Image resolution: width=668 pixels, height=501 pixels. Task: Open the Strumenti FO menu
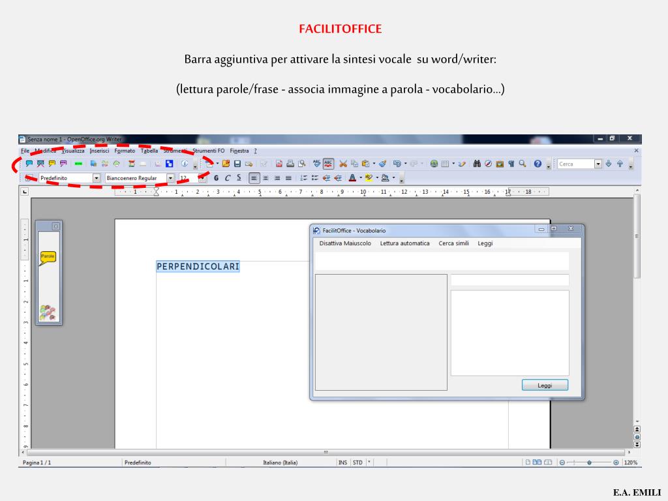pyautogui.click(x=208, y=151)
